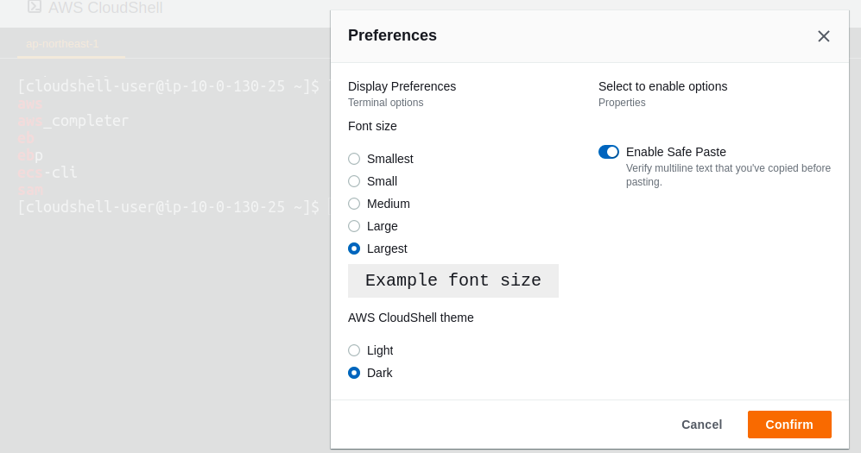This screenshot has width=861, height=453.
Task: Toggle the Enable Safe Paste switch
Action: click(609, 152)
